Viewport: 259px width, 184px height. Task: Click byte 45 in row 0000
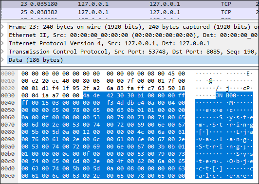coord(171,74)
